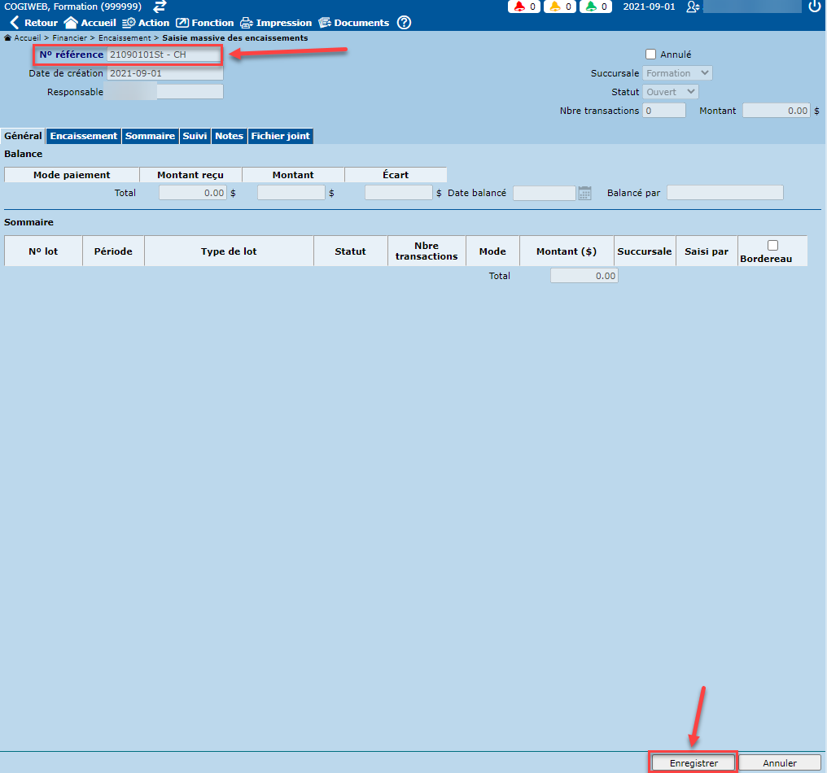This screenshot has height=773, width=827.
Task: Expand the Succursale dropdown
Action: click(677, 73)
